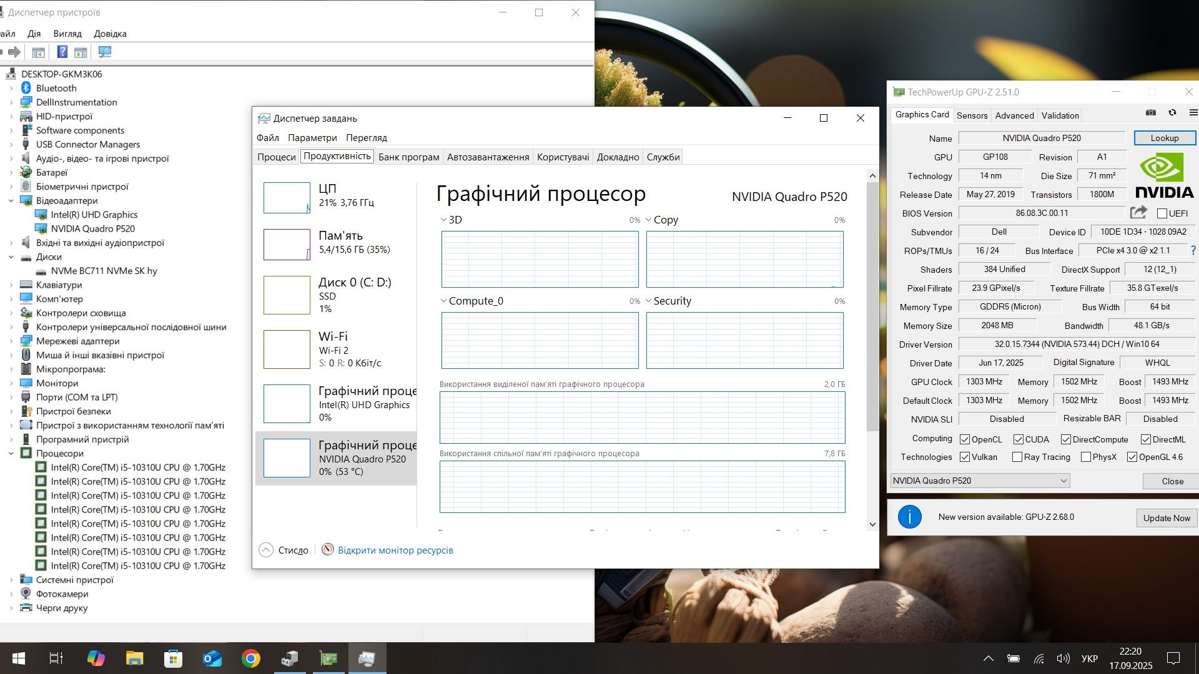Select the Wi-Fi performance entry
Viewport: 1199px width, 674px height.
click(x=336, y=349)
